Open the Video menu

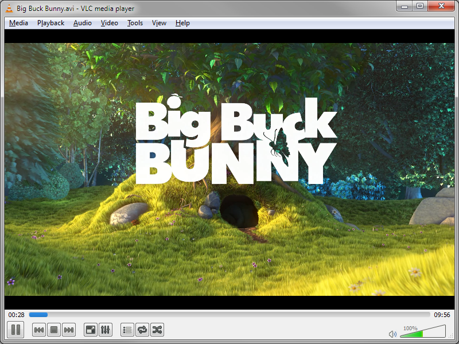[109, 23]
